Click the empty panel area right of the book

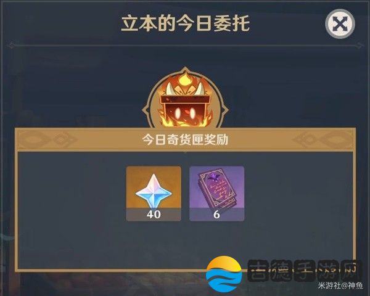point(298,194)
